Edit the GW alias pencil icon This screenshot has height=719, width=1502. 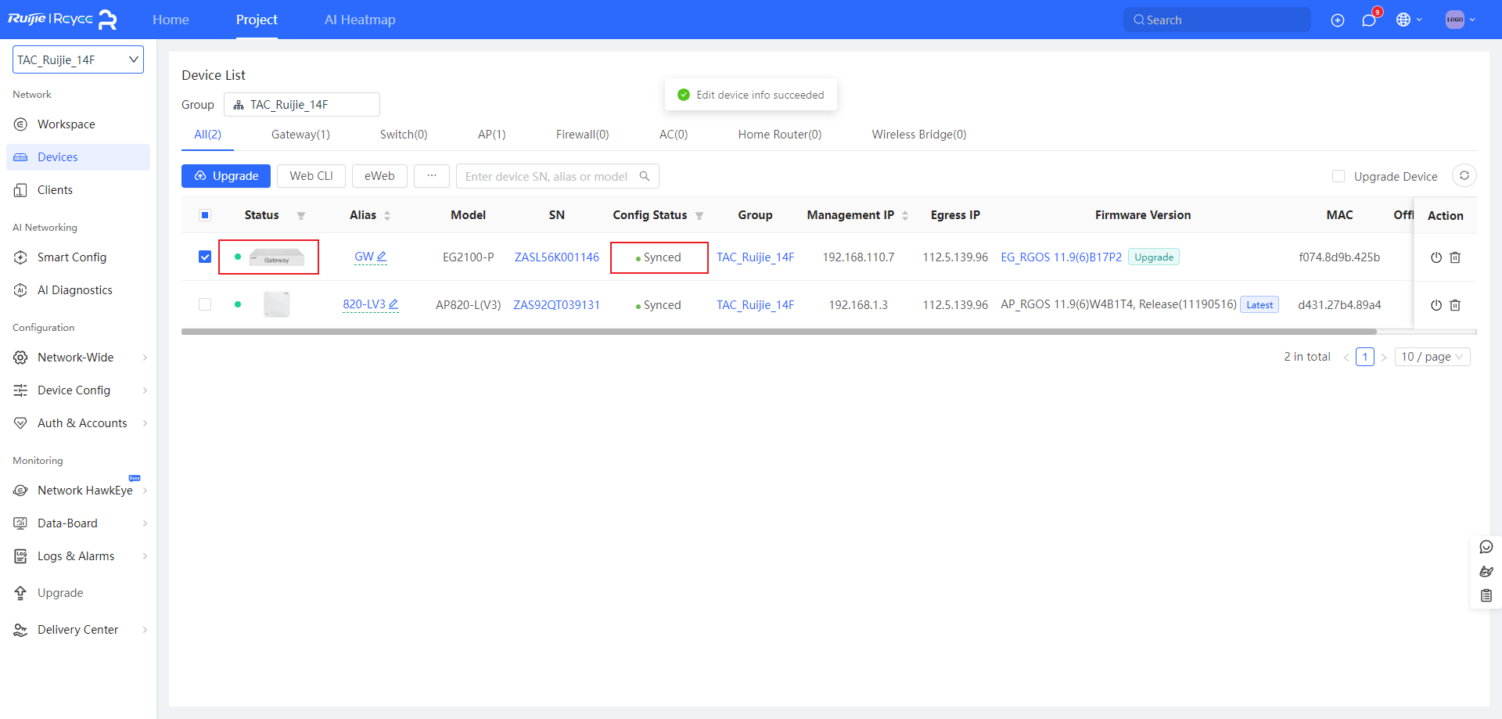[x=382, y=257]
